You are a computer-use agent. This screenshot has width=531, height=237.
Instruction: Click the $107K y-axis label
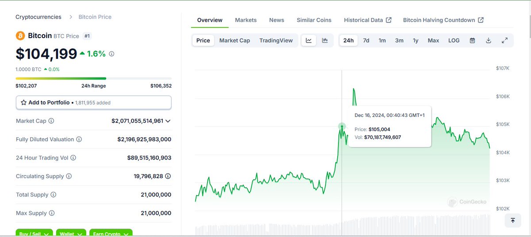[503, 68]
